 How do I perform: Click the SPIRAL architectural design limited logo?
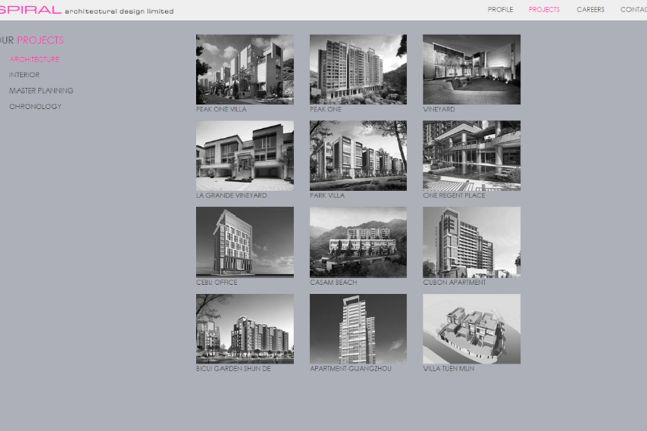point(87,10)
